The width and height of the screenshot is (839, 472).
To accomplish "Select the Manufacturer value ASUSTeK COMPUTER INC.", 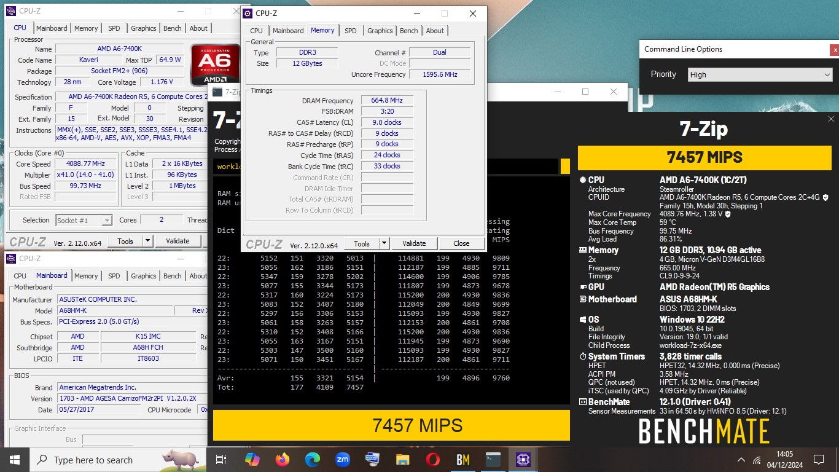I will pos(133,299).
